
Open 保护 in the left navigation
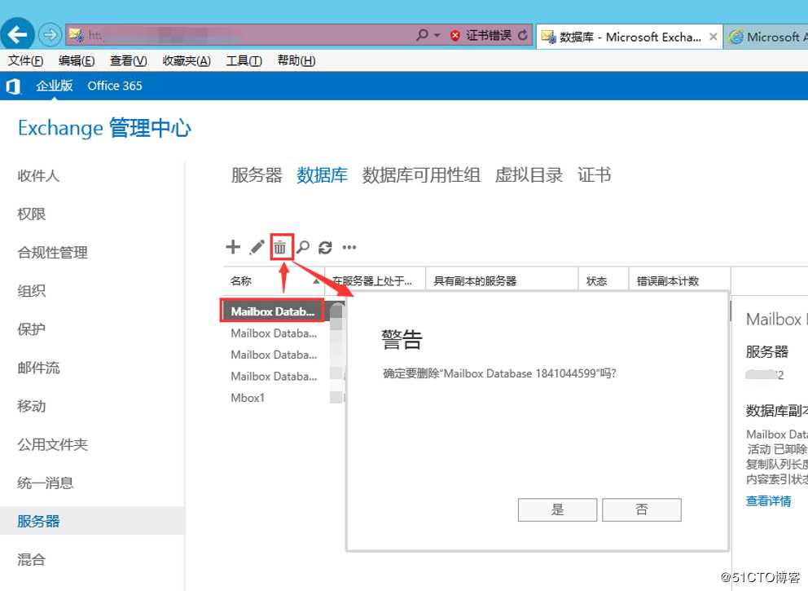click(32, 329)
